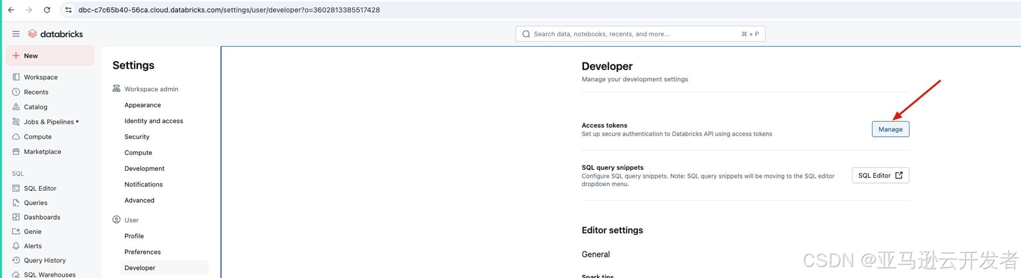Click the General subheading

[x=596, y=254]
